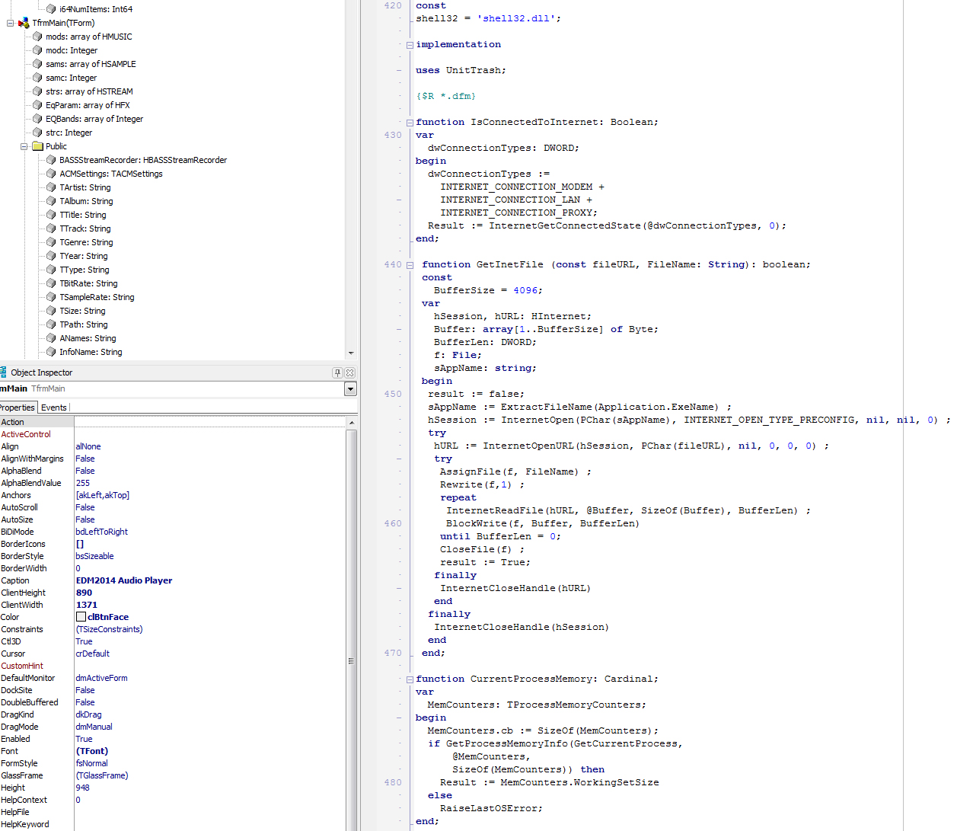
Task: Click the field icon next to TYear: String
Action: tap(51, 256)
